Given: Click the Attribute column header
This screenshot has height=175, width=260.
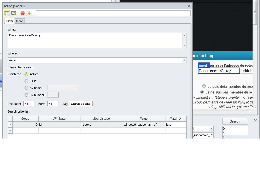Looking at the screenshot, I should click(59, 119).
